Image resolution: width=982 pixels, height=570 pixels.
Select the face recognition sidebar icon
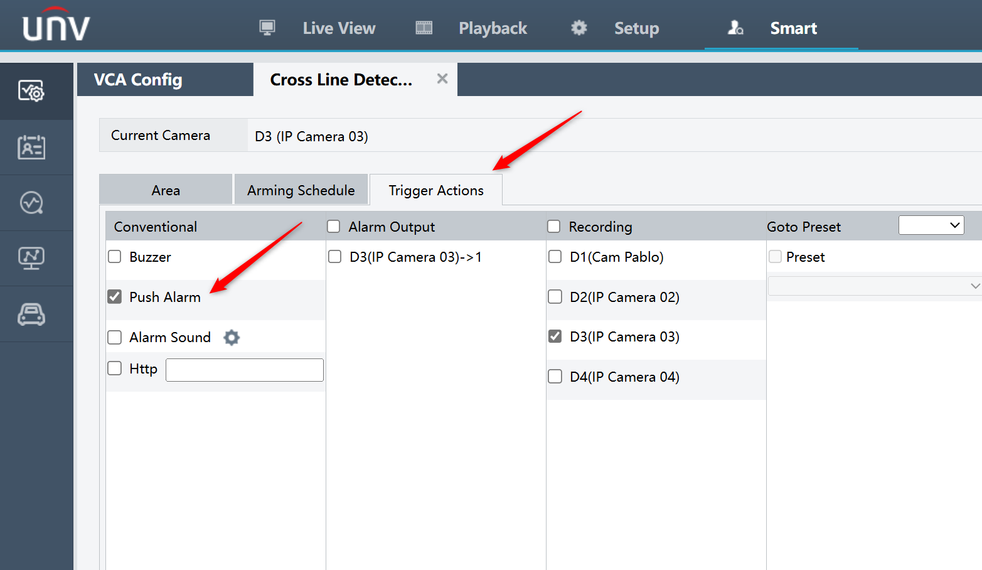tap(31, 147)
